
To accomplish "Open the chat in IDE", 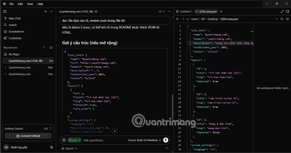I will [x=161, y=12].
